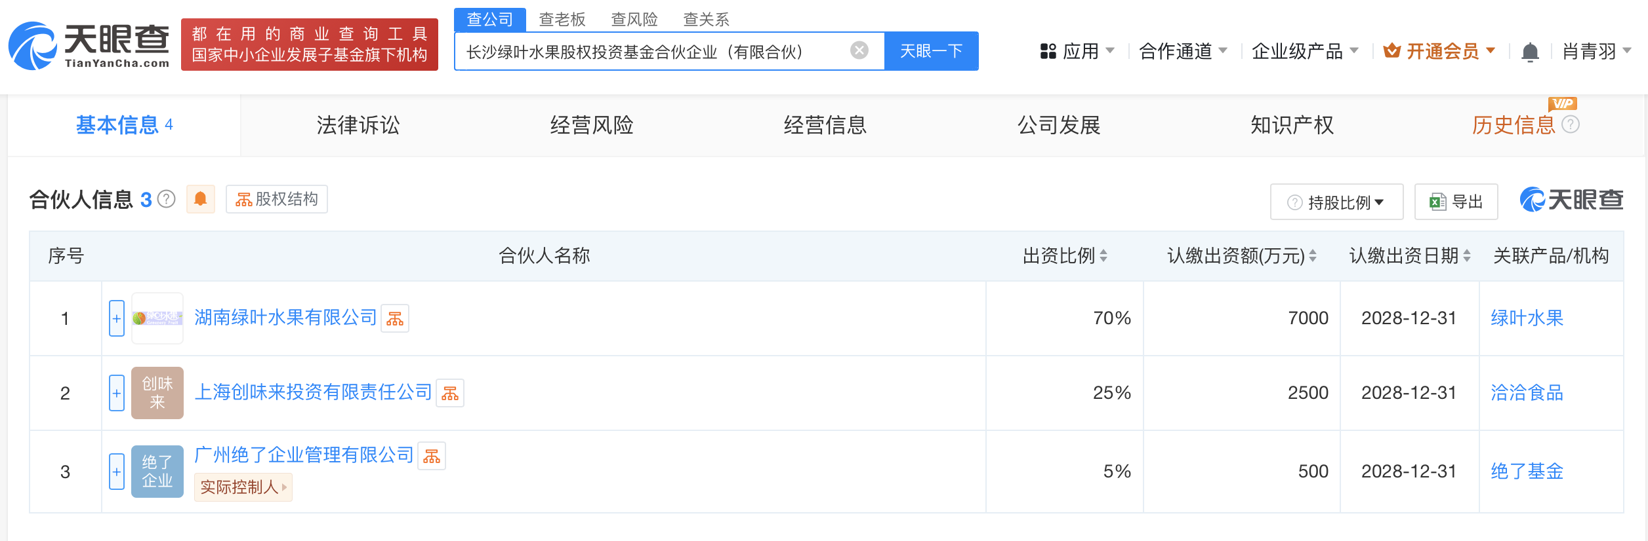Viewport: 1648px width, 541px height.
Task: Switch to 基本信息 tab
Action: [x=124, y=125]
